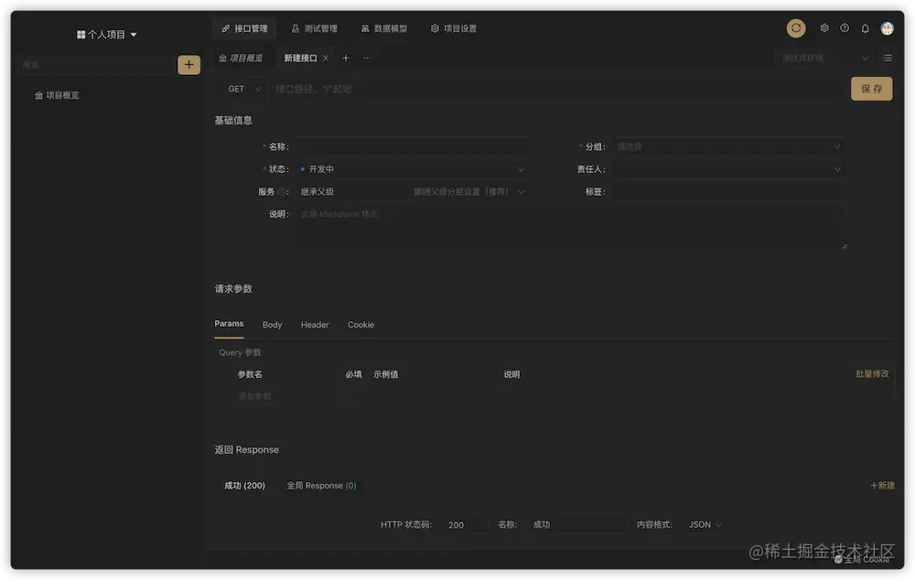
Task: Open the notification bell icon
Action: [864, 27]
